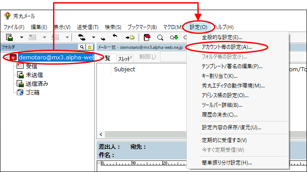Choose アカウント毎の設定(A)... from the menu
This screenshot has width=307, height=172.
(227, 47)
